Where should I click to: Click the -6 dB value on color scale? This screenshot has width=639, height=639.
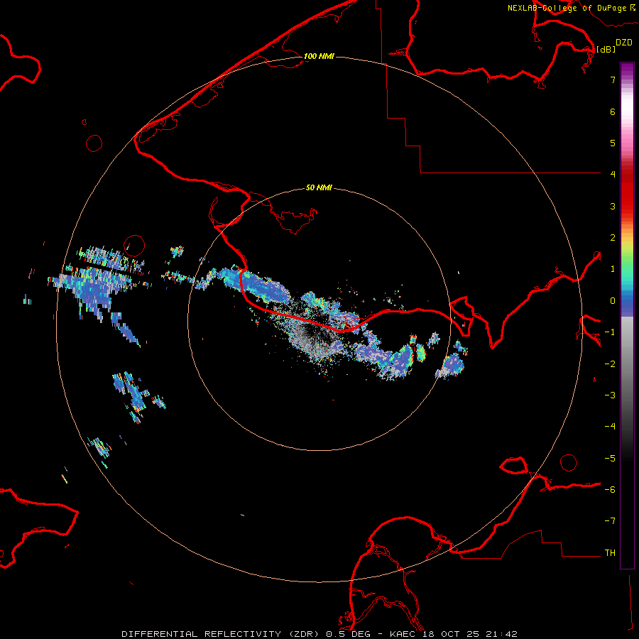point(610,490)
